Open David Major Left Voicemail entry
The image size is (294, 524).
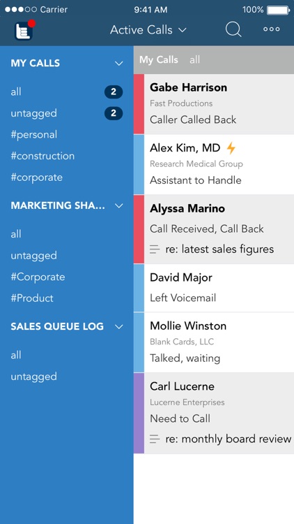[x=214, y=288]
